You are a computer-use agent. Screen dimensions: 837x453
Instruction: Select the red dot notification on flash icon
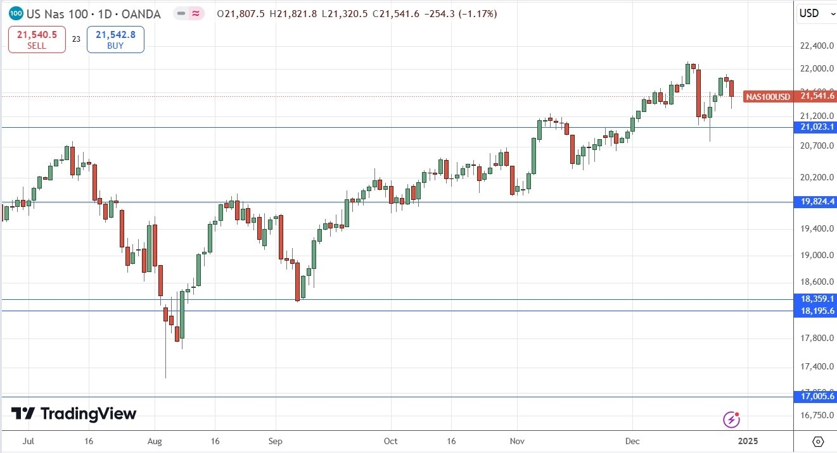pos(736,414)
